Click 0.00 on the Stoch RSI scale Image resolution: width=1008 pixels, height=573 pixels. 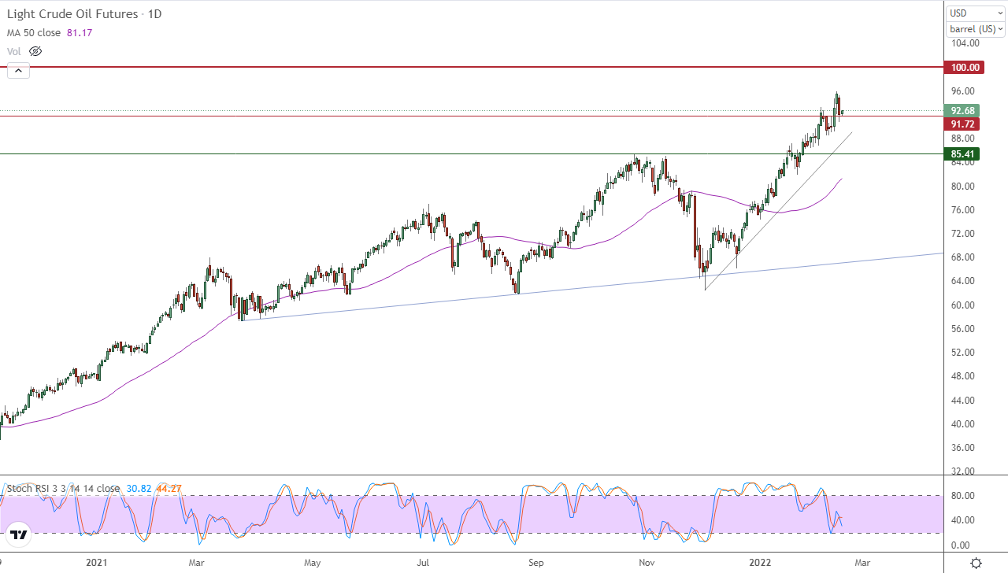(x=960, y=545)
